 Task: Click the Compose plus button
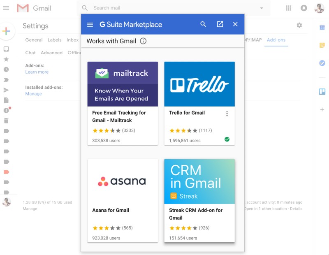pyautogui.click(x=6, y=31)
